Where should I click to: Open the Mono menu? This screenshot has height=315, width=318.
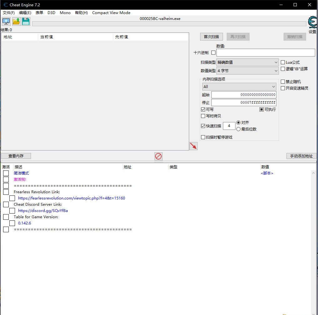65,13
